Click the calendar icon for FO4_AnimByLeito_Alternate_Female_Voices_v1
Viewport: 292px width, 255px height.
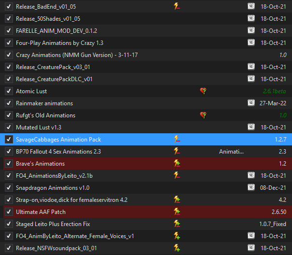pos(251,236)
